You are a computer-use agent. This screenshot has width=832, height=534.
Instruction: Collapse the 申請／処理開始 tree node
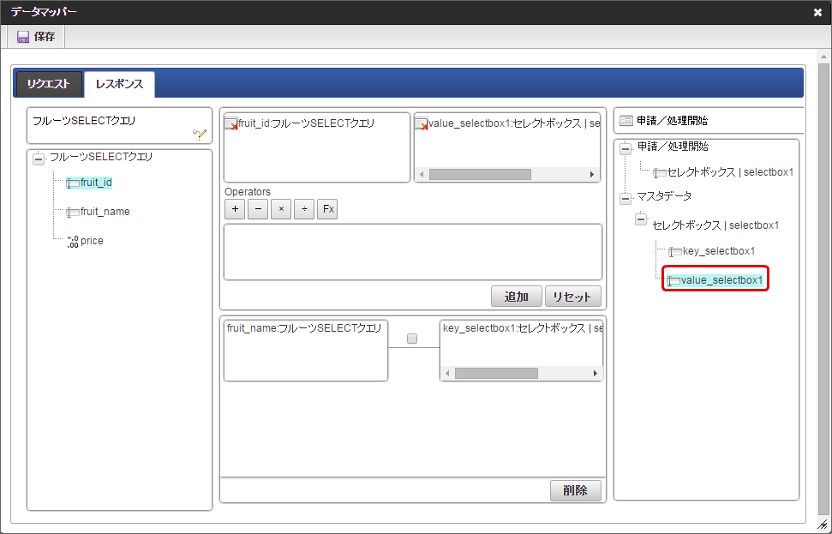625,148
